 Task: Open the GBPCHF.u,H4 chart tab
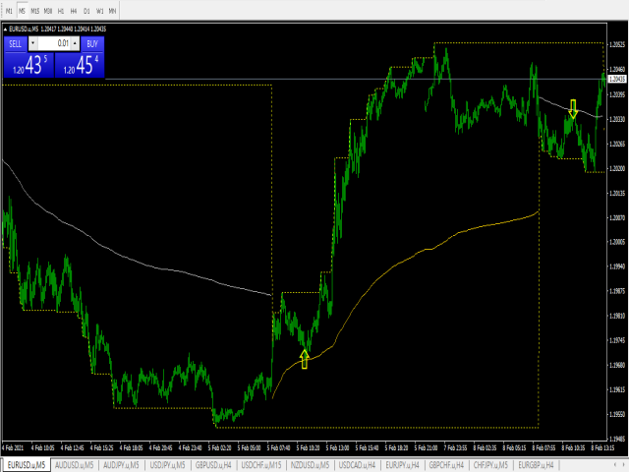[446, 465]
